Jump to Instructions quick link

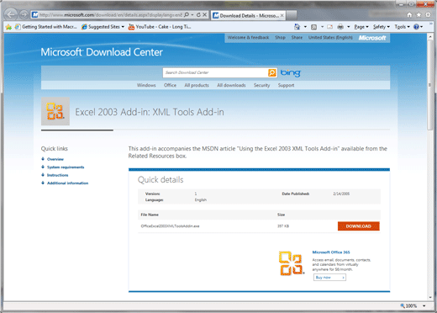pos(57,175)
